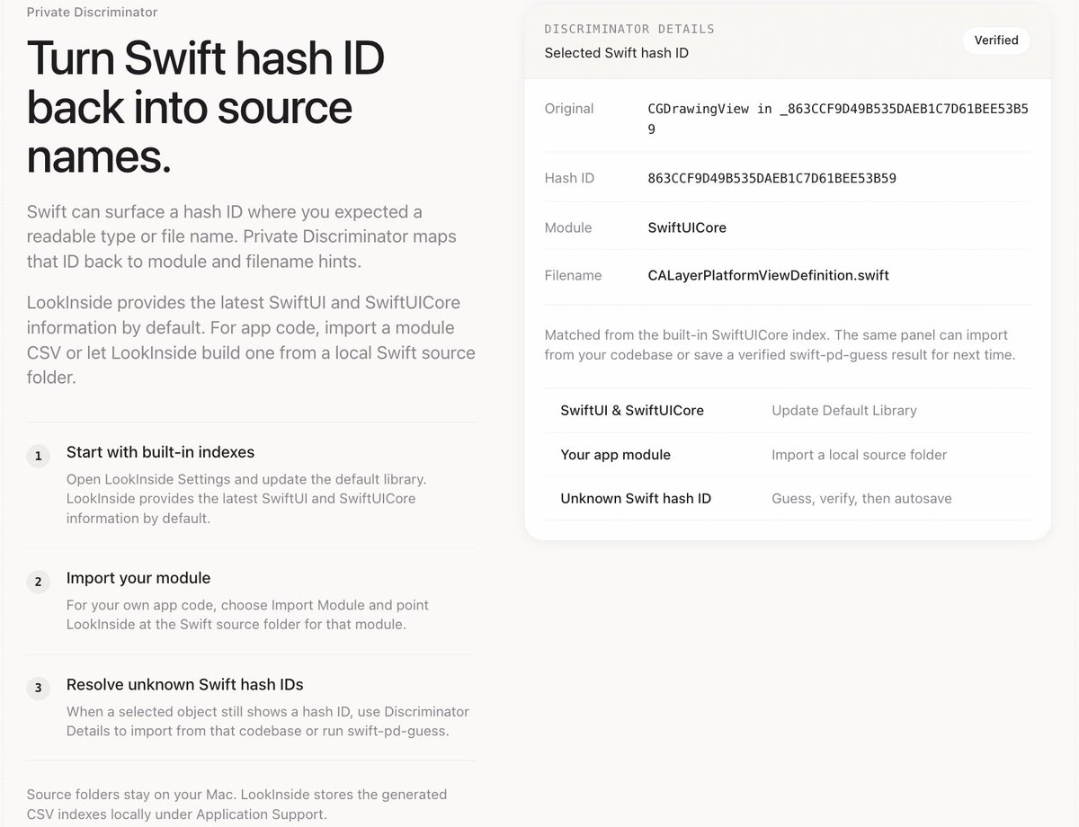The width and height of the screenshot is (1079, 827).
Task: Click the "Your app module" row label
Action: [615, 455]
